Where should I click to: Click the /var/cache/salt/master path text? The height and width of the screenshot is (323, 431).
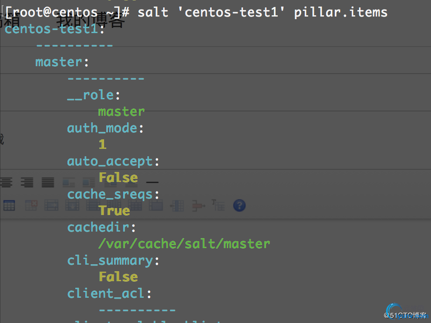(x=184, y=244)
